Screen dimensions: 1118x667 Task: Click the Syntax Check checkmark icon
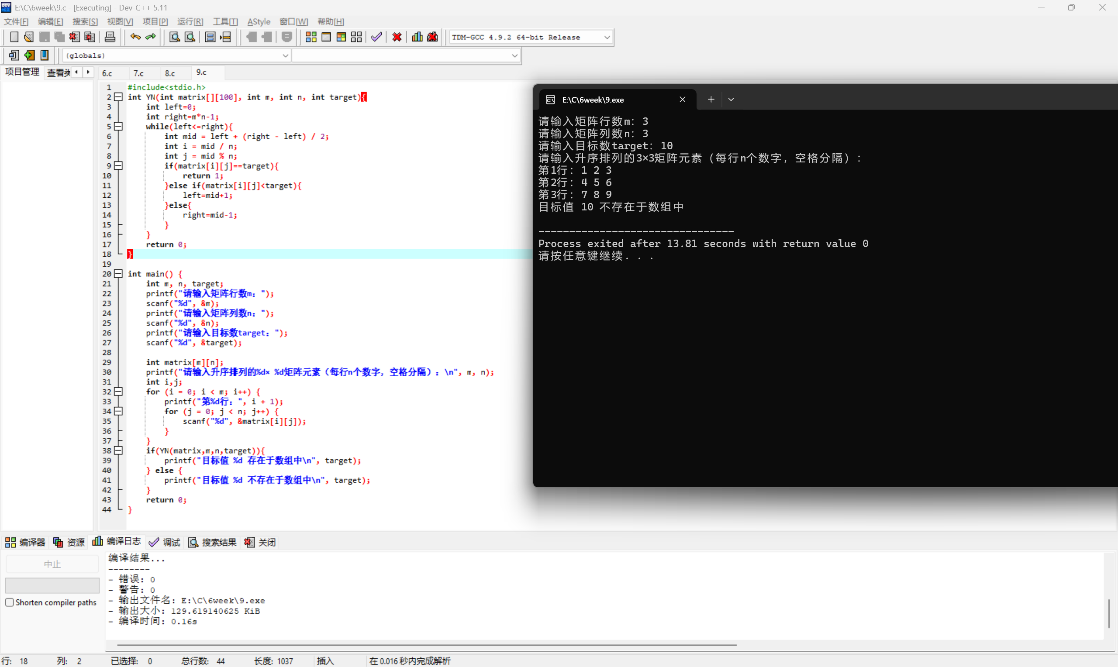point(376,37)
